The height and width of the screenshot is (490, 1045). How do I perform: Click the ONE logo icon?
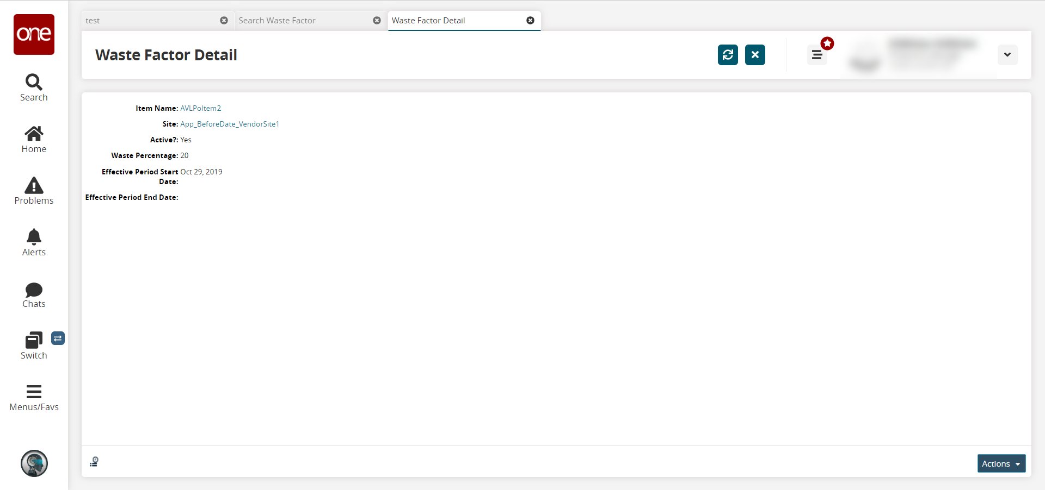pyautogui.click(x=34, y=34)
